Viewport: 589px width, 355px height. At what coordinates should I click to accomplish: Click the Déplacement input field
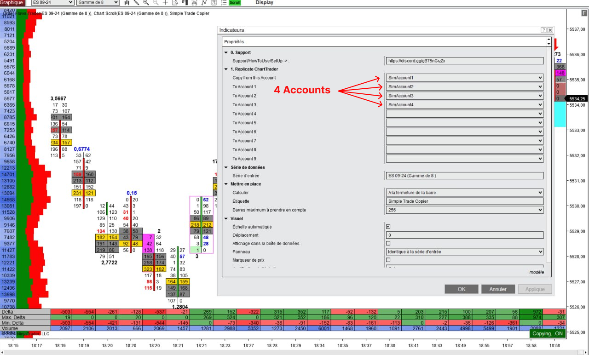click(464, 235)
